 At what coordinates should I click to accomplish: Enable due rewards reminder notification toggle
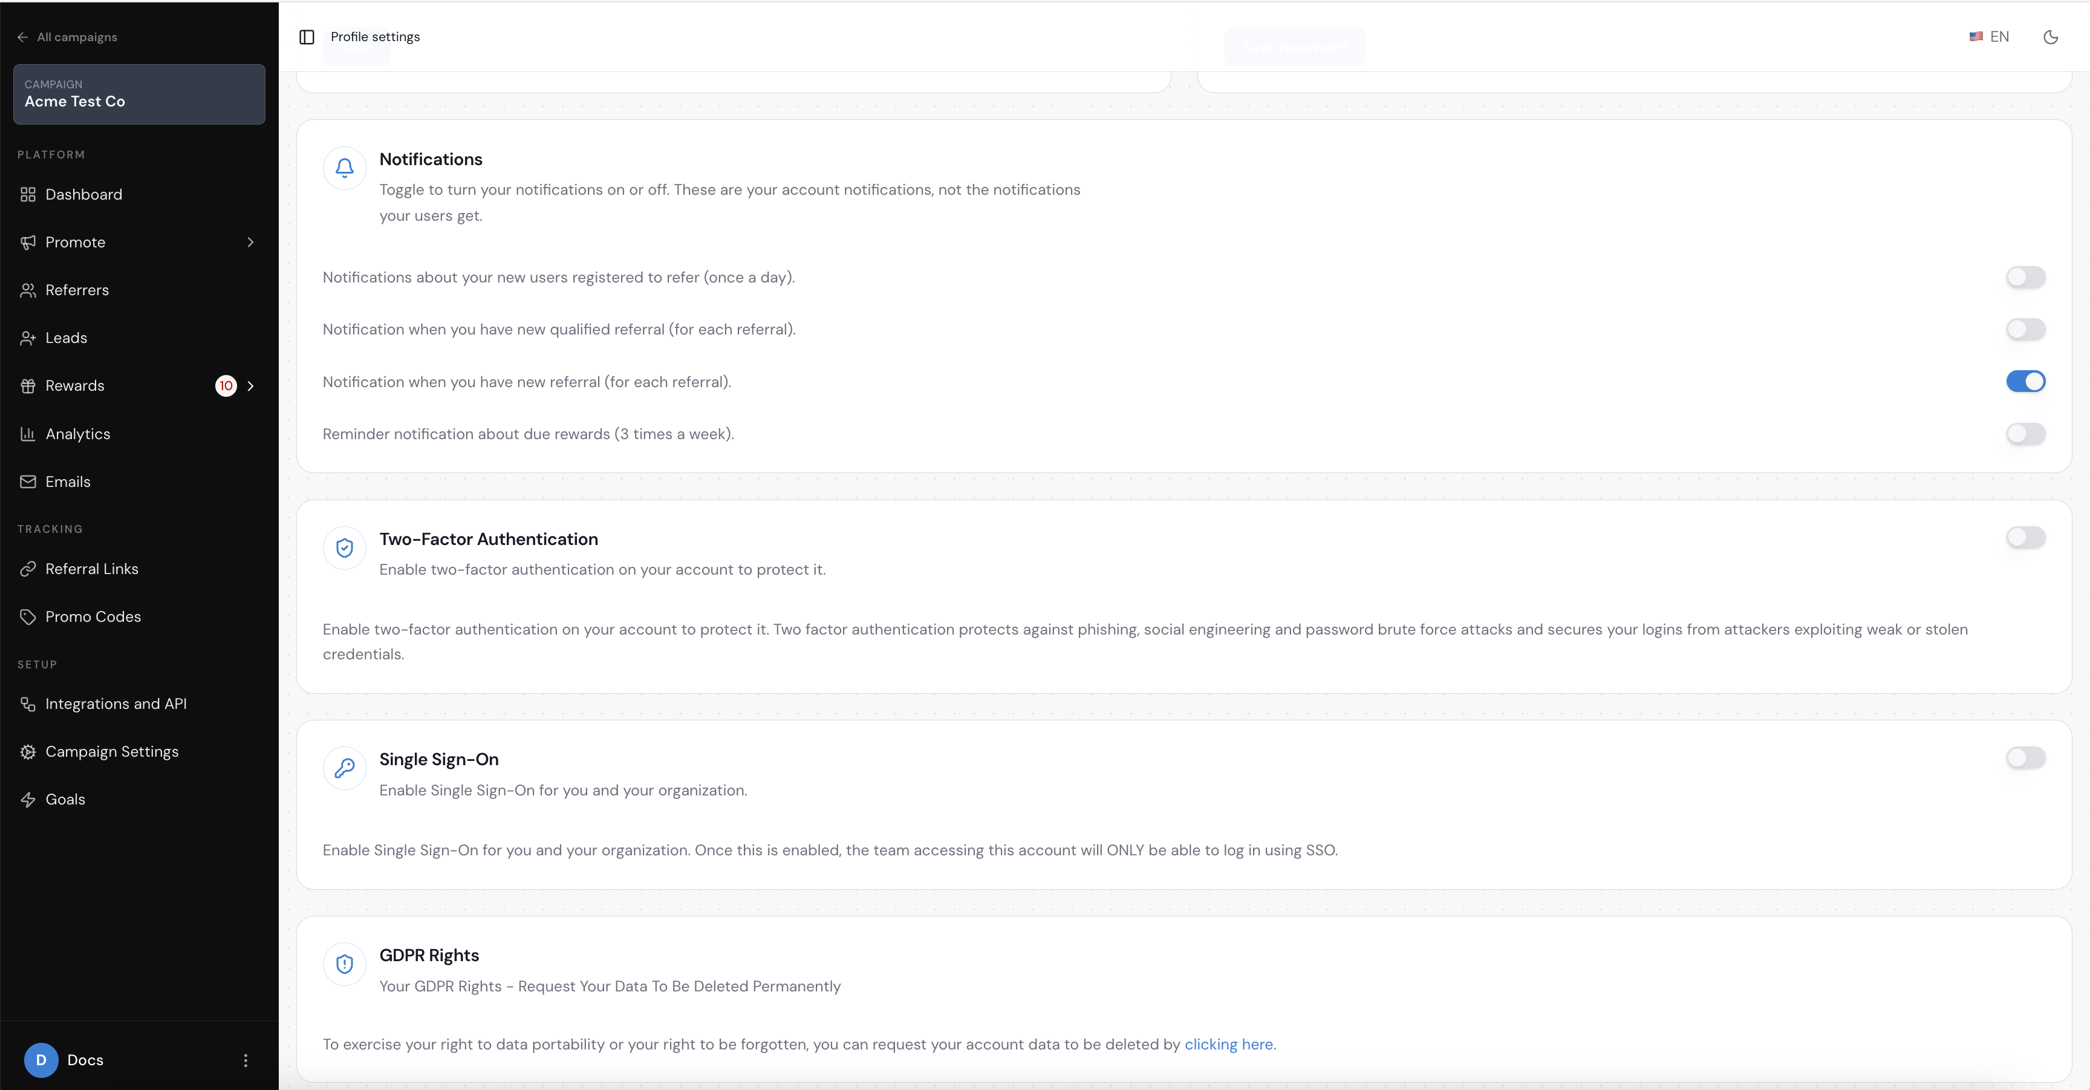pyautogui.click(x=2025, y=434)
